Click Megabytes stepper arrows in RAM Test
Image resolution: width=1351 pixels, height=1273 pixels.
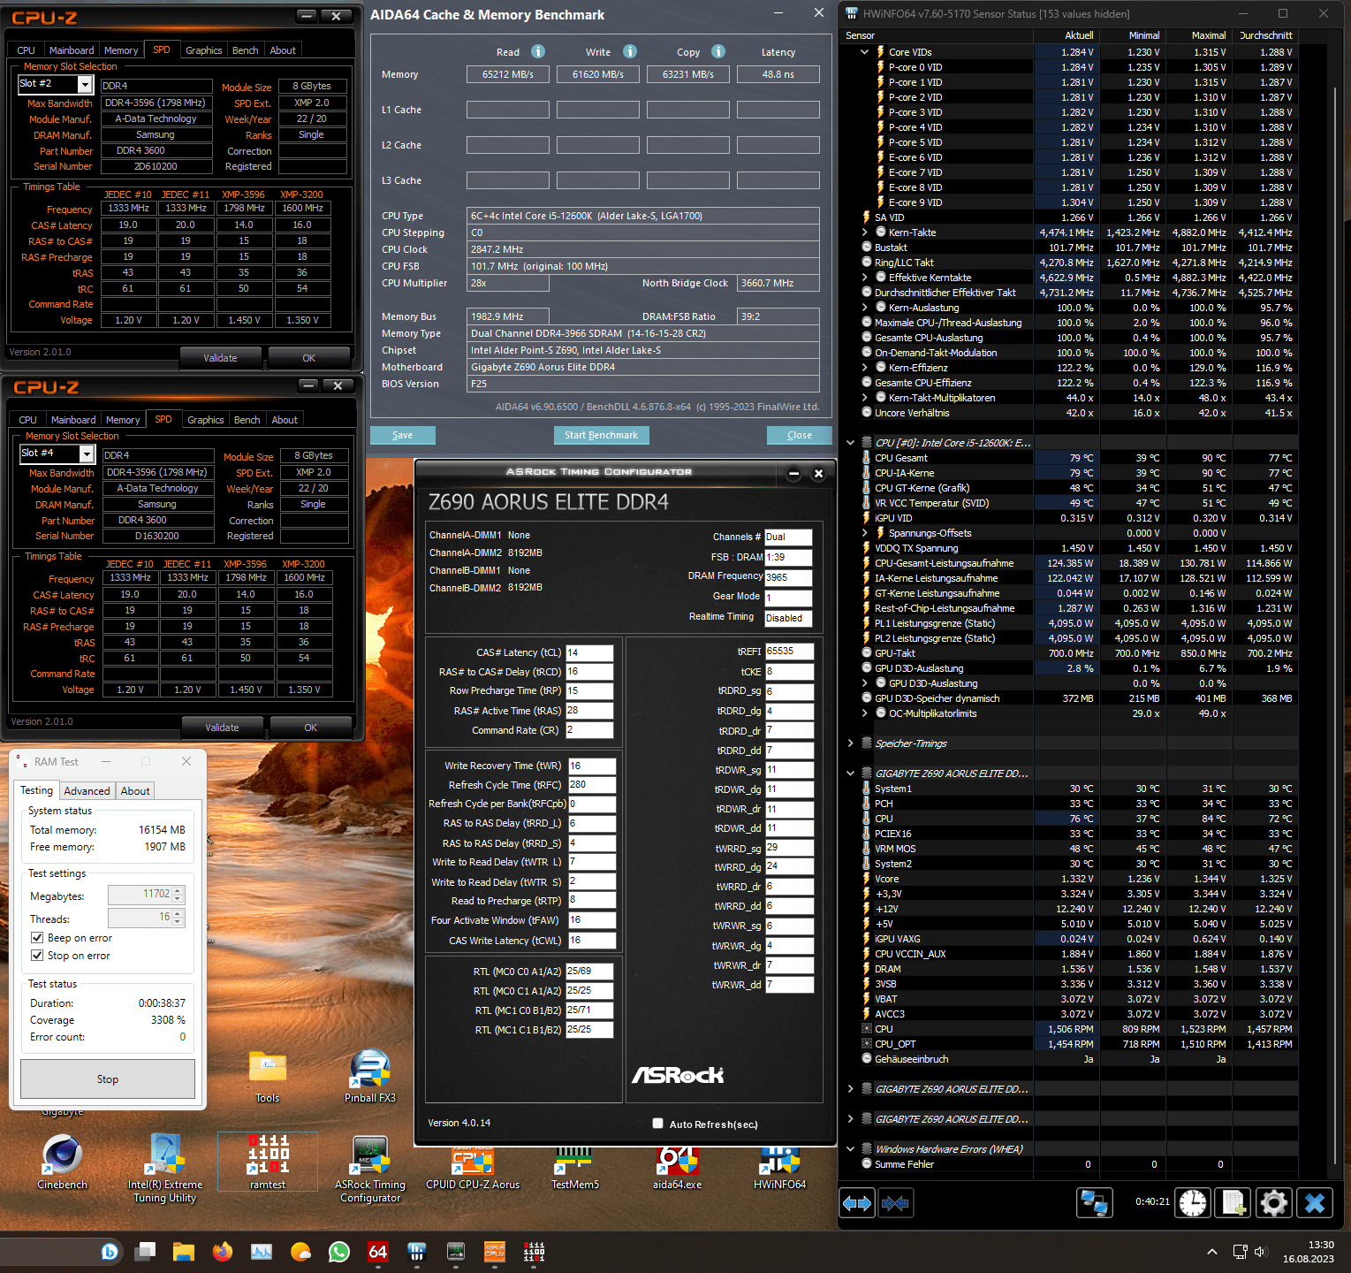[x=178, y=895]
